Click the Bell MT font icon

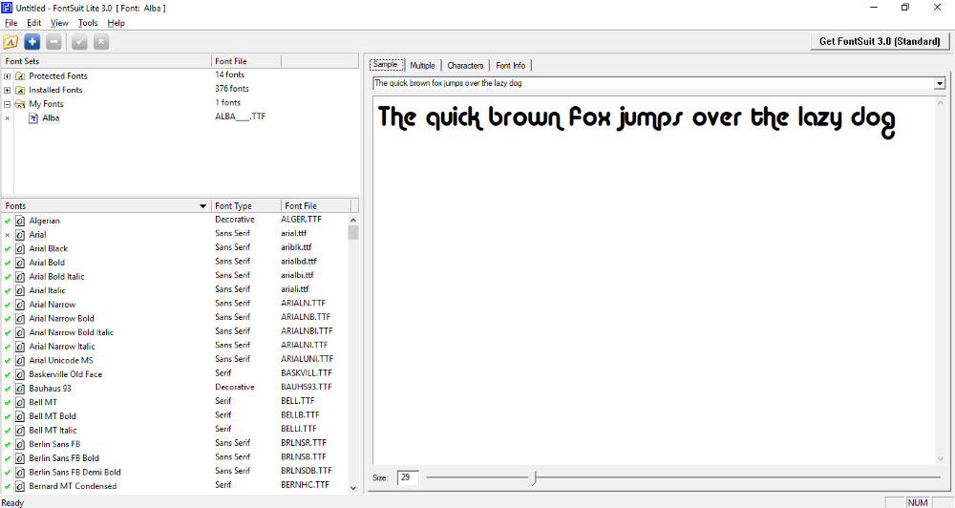20,402
